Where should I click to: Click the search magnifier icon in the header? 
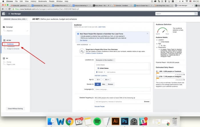tap(196, 14)
